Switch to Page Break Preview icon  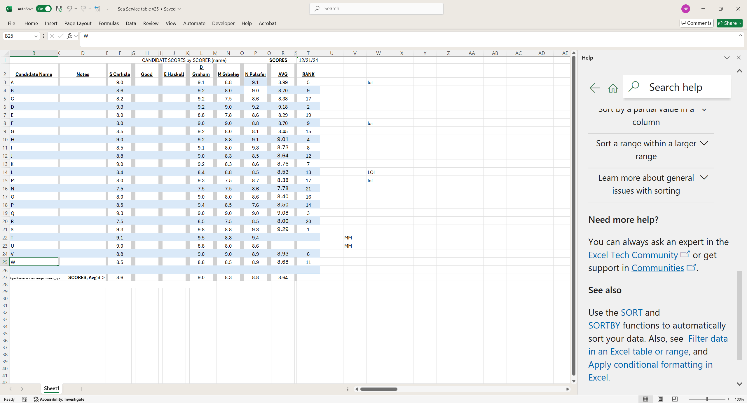(x=675, y=399)
